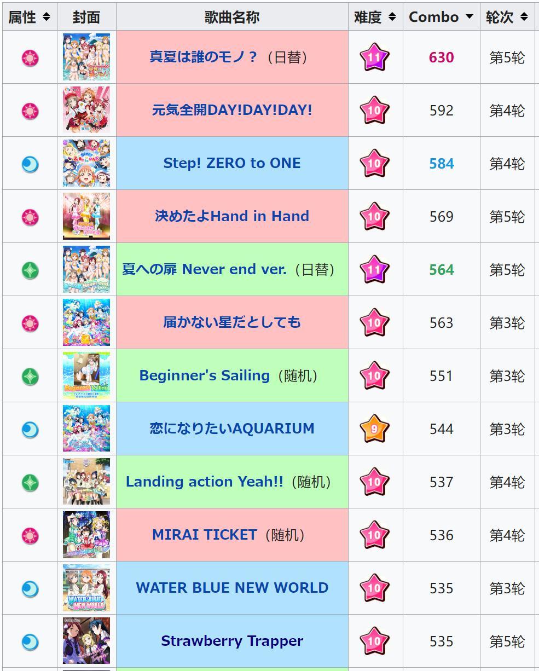Click the Cool attribute icon beside WATER BLUE NEW WORLD

point(30,588)
